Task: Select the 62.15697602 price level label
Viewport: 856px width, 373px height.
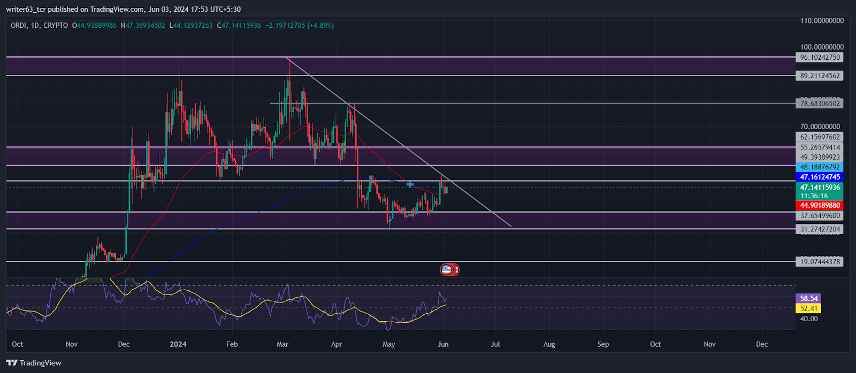Action: (x=820, y=137)
